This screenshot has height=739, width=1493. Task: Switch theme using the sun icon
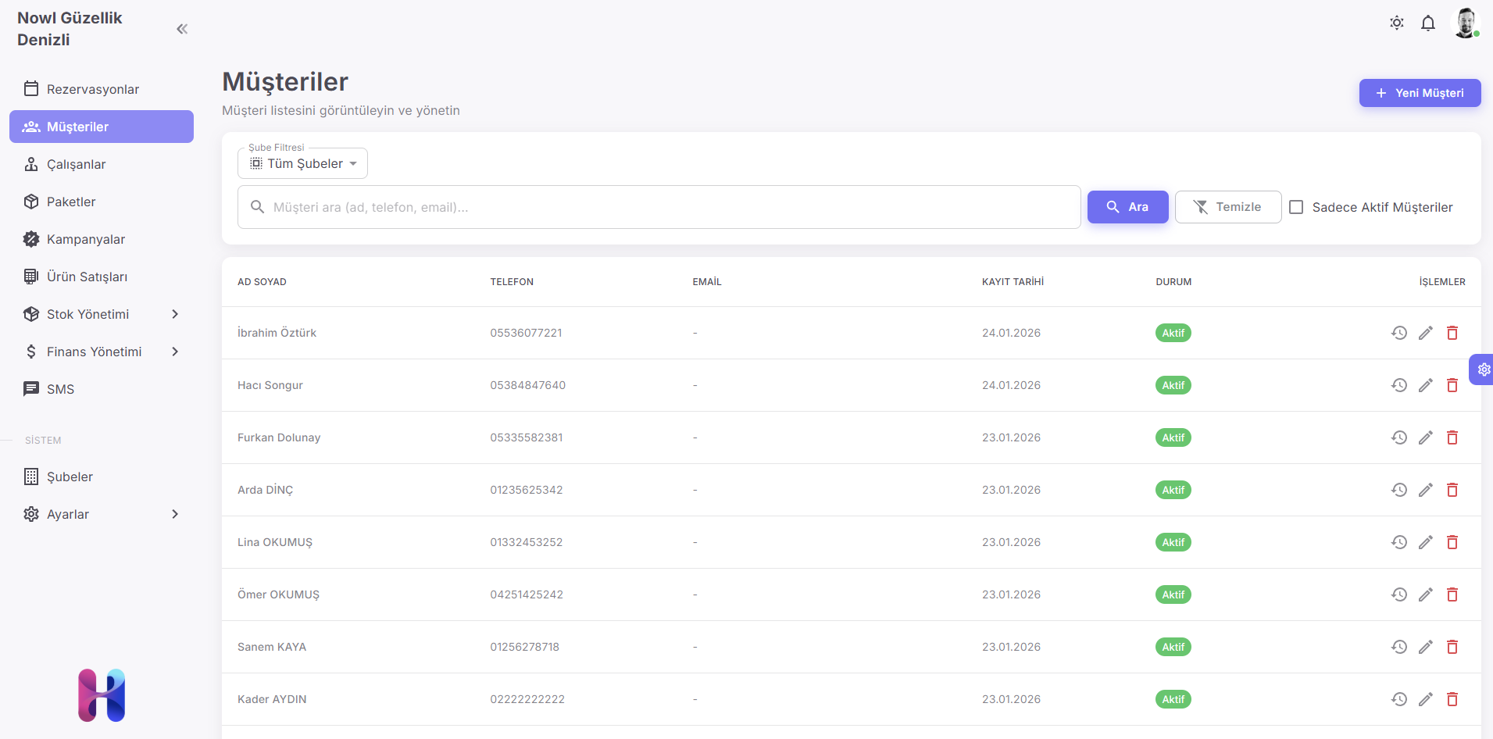(1396, 23)
